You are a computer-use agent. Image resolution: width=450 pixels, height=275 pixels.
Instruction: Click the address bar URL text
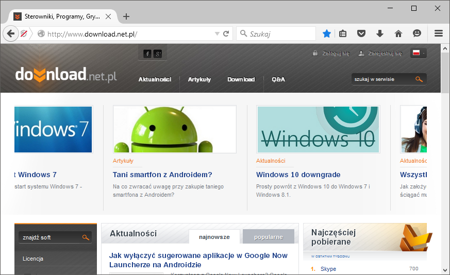click(92, 34)
